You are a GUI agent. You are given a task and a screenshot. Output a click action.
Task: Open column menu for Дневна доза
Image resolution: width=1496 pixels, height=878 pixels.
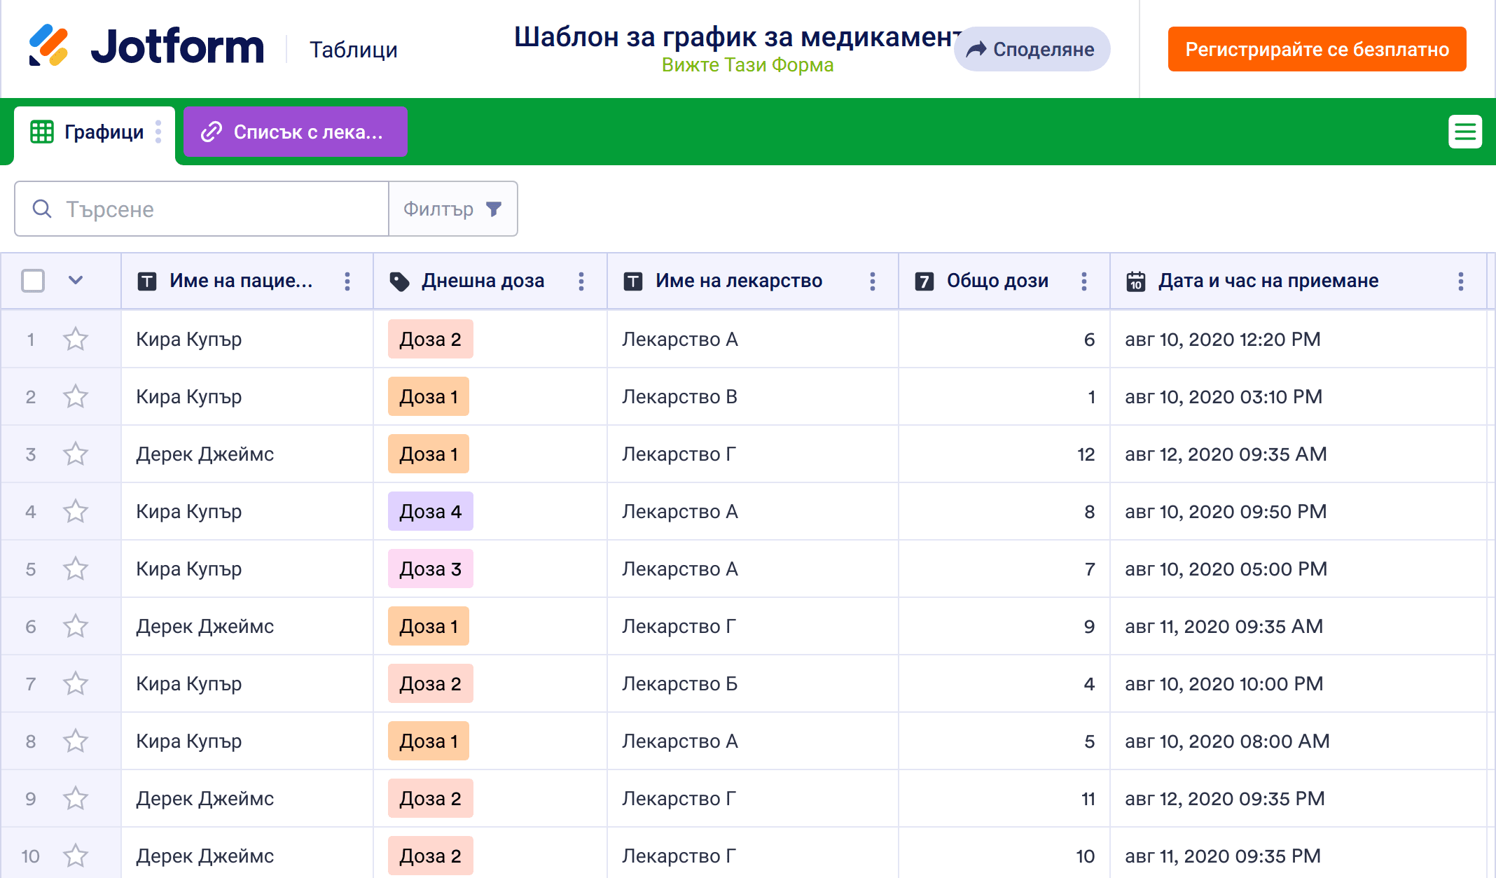click(581, 281)
